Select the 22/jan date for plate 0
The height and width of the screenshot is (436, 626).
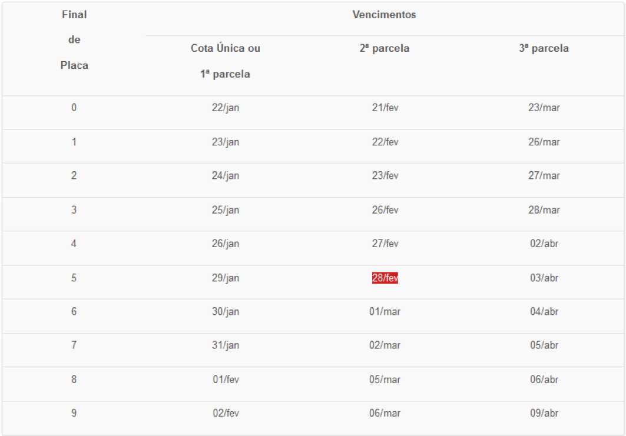pyautogui.click(x=225, y=108)
